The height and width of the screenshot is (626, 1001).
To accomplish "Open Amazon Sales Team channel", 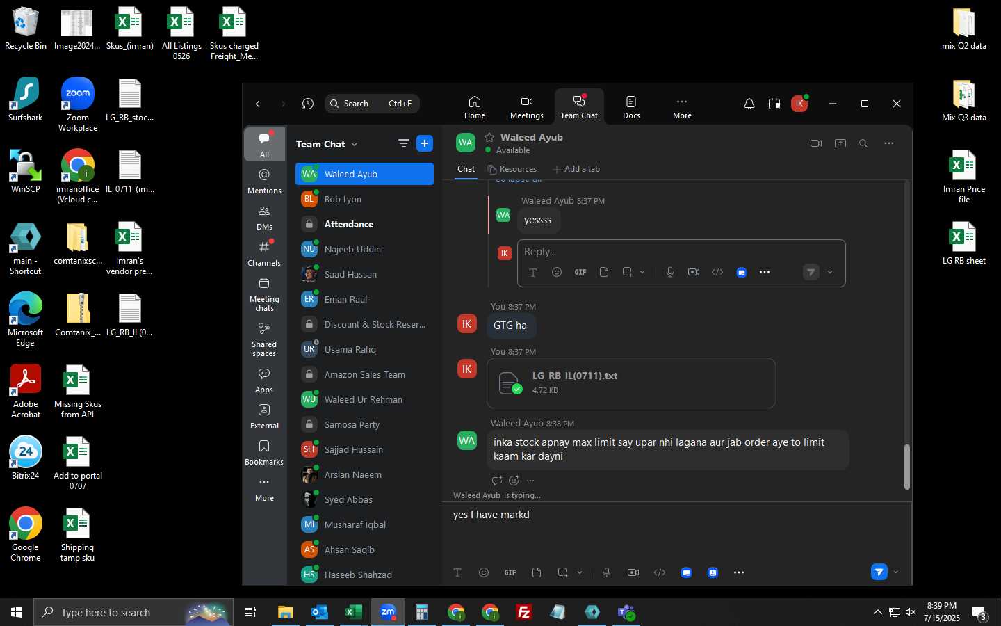I will tap(364, 374).
